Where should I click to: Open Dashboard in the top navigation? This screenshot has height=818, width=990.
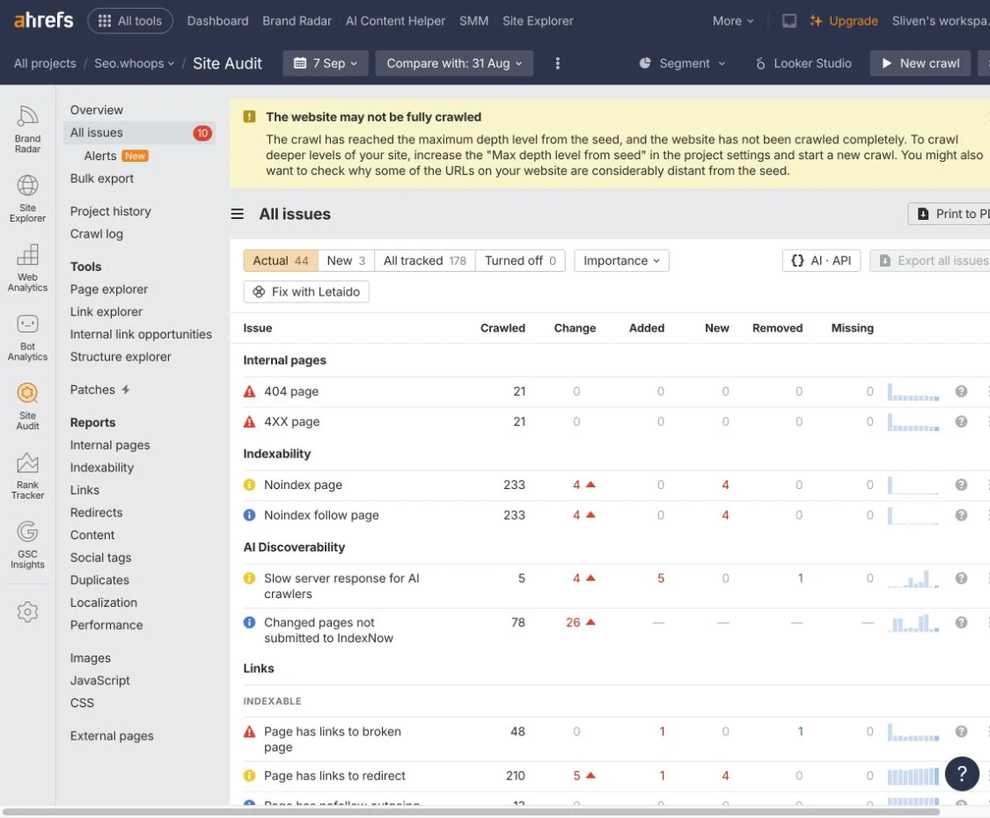pyautogui.click(x=218, y=21)
